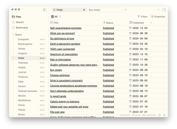Image resolution: width=177 pixels, height=129 pixels.
Task: Open the tab list dropdown chevron
Action: click(x=158, y=10)
